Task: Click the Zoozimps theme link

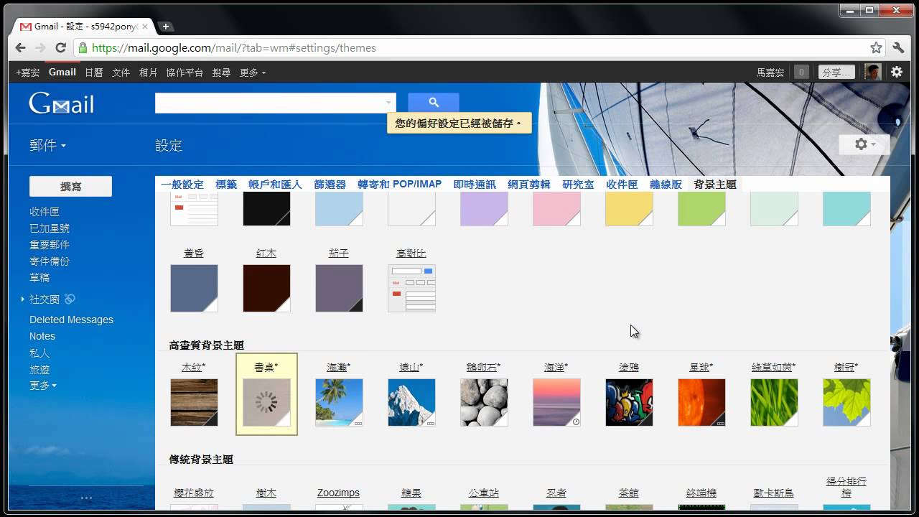Action: click(338, 493)
